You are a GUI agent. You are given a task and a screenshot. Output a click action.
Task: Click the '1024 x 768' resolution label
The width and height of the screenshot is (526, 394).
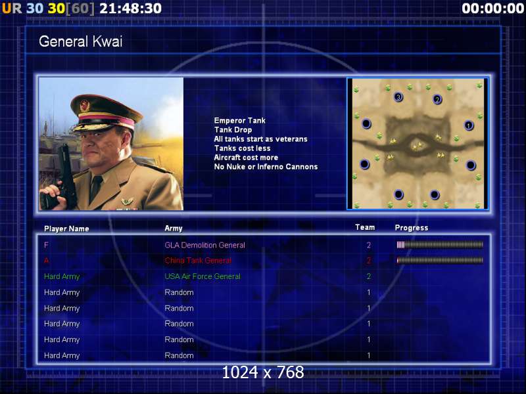pyautogui.click(x=263, y=372)
